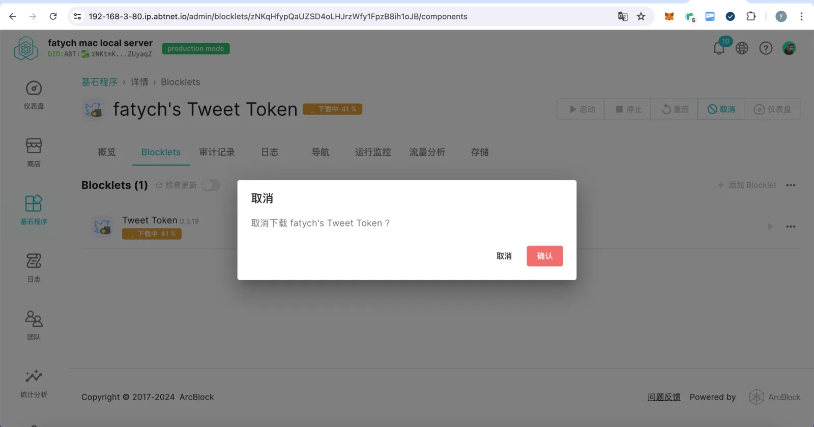Open 统计分析 analytics in sidebar

point(34,384)
